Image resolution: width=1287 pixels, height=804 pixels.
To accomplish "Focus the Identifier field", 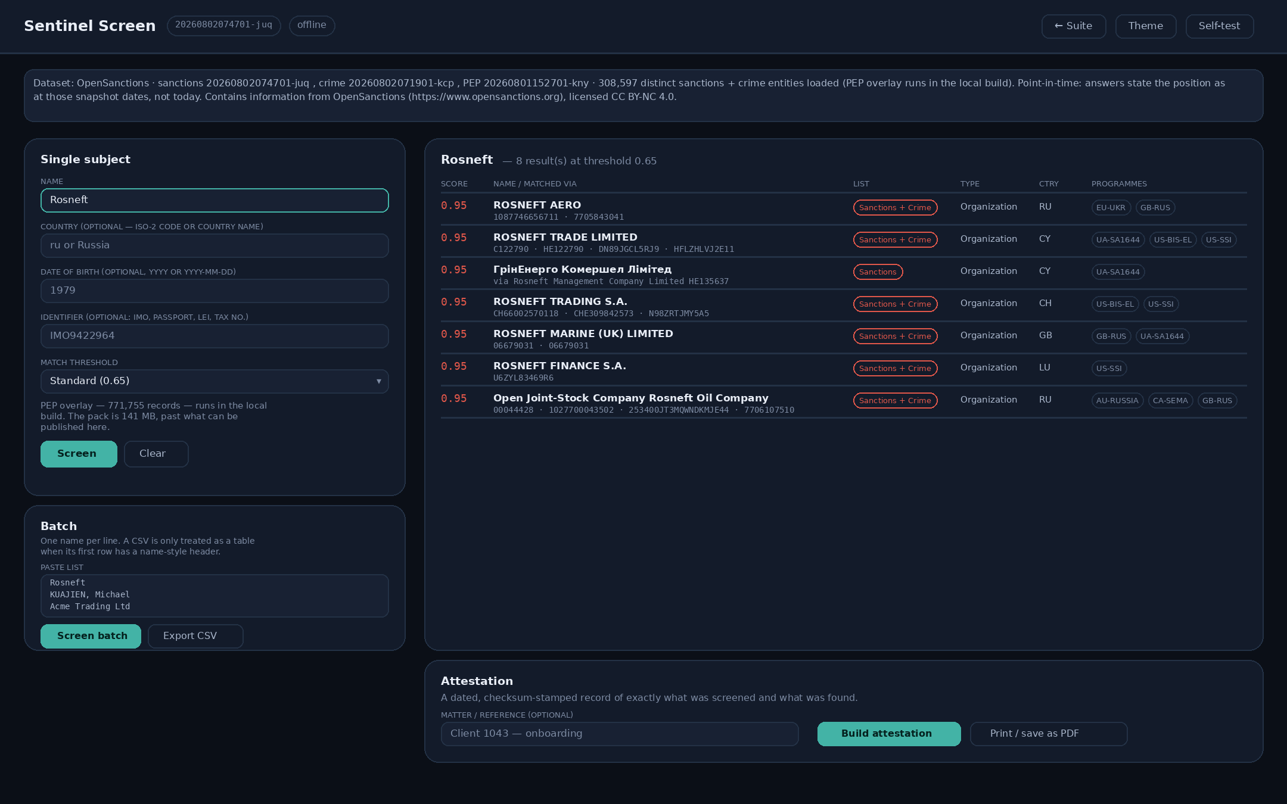I will coord(214,336).
